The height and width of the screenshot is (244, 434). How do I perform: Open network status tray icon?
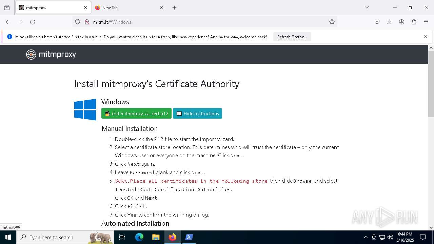(x=382, y=237)
